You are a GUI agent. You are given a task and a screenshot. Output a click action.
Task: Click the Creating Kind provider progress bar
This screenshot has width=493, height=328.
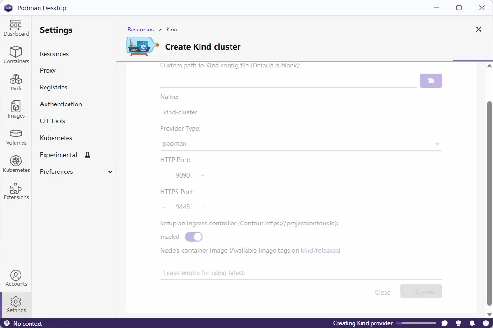point(415,323)
